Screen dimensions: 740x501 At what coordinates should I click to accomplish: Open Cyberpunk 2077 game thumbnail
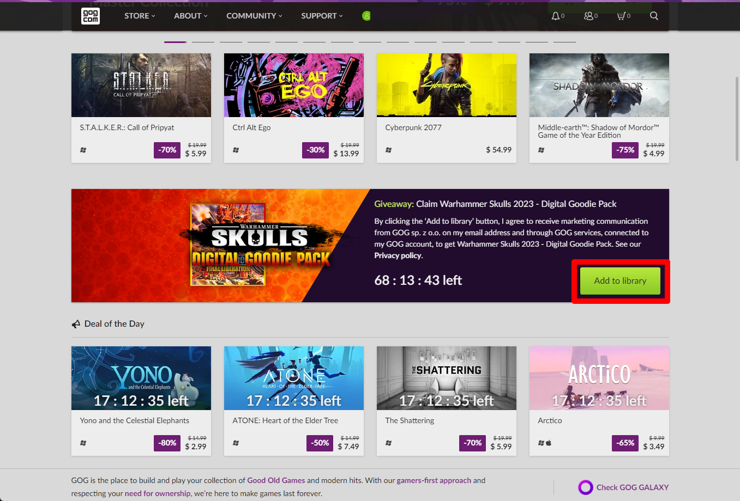point(447,85)
